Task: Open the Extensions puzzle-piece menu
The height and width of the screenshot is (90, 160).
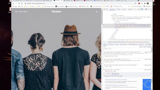Action: coord(145,3)
